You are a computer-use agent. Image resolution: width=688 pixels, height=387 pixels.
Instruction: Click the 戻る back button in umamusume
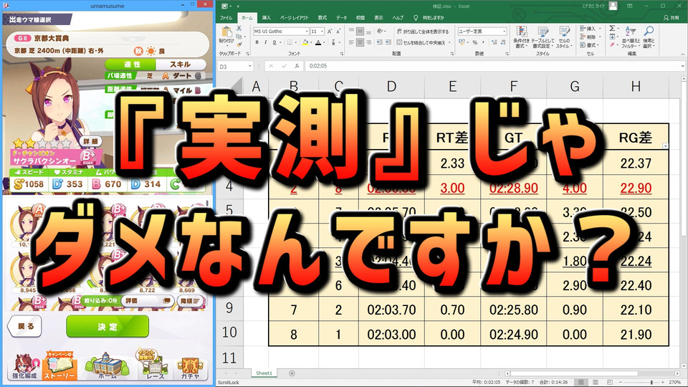click(x=25, y=326)
